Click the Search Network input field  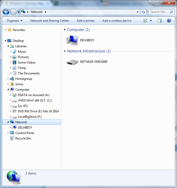point(159,12)
